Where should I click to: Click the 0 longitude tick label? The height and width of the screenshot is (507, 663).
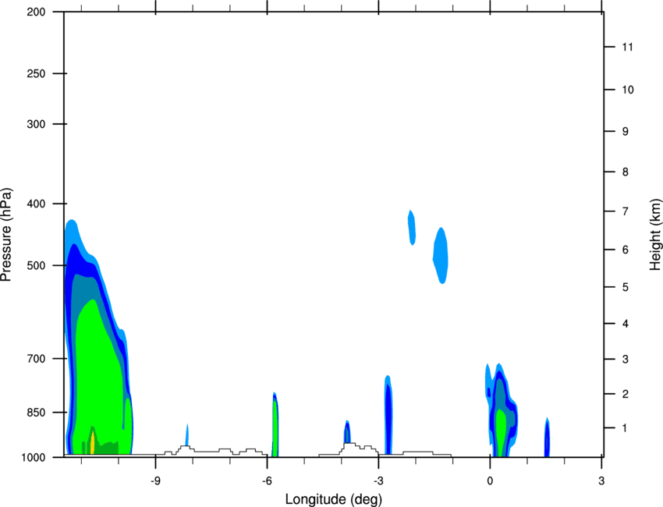point(490,481)
